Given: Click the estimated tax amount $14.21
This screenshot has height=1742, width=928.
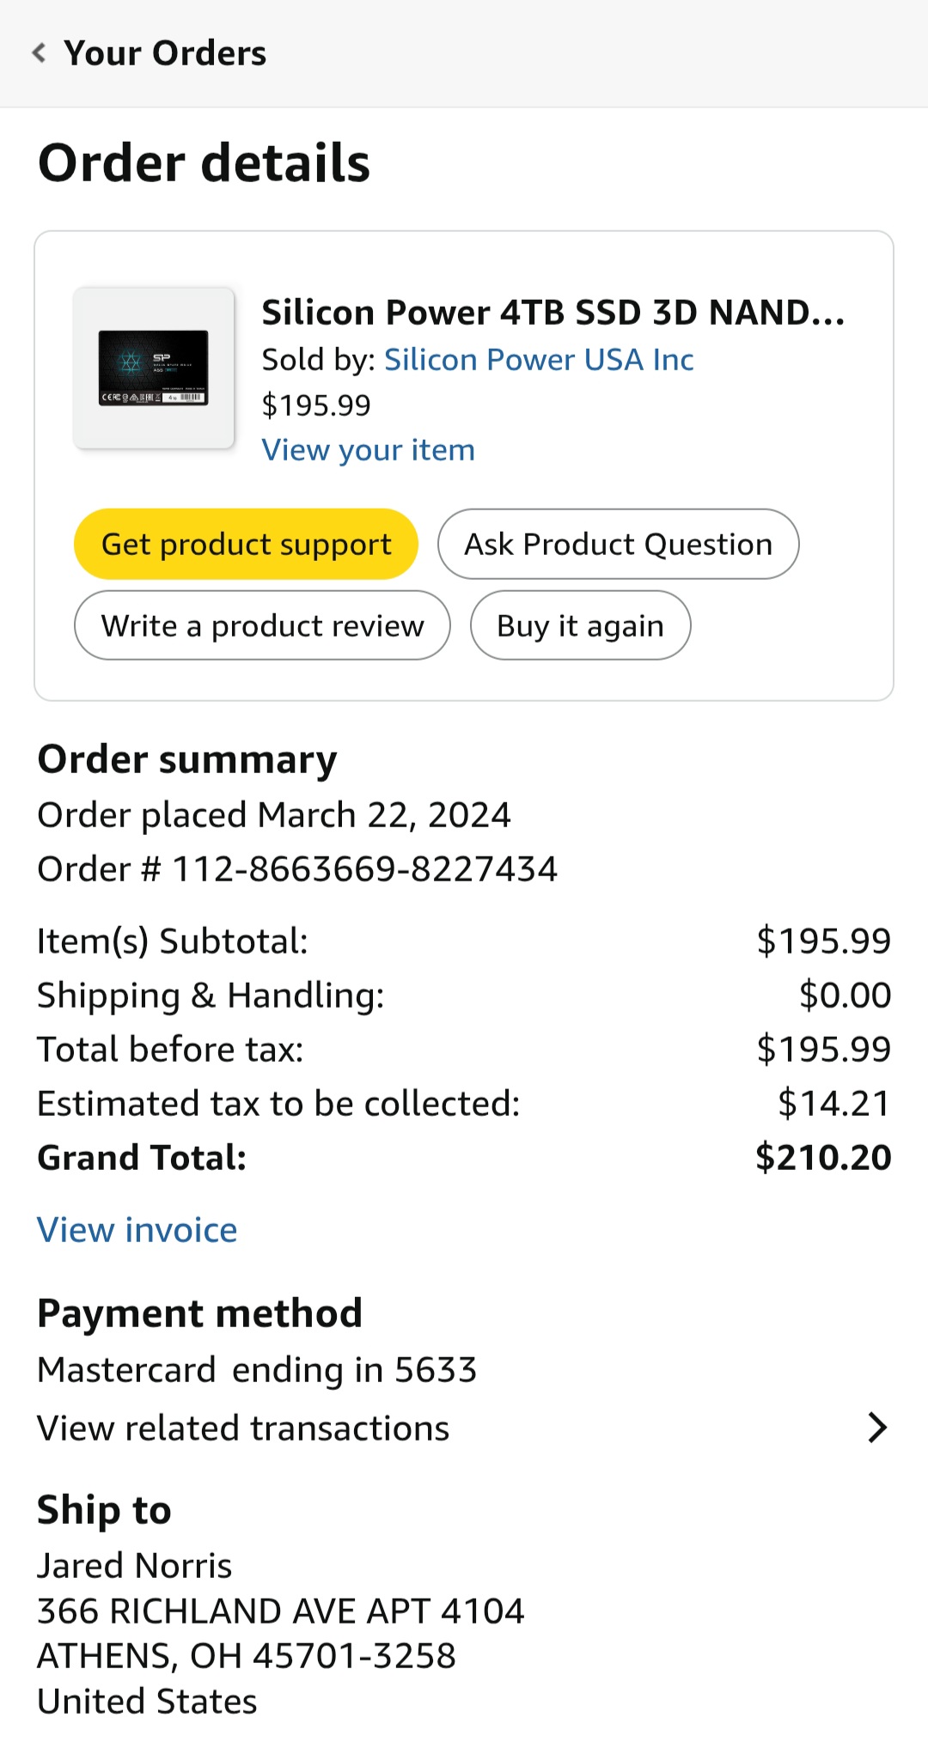Looking at the screenshot, I should click(x=833, y=1104).
